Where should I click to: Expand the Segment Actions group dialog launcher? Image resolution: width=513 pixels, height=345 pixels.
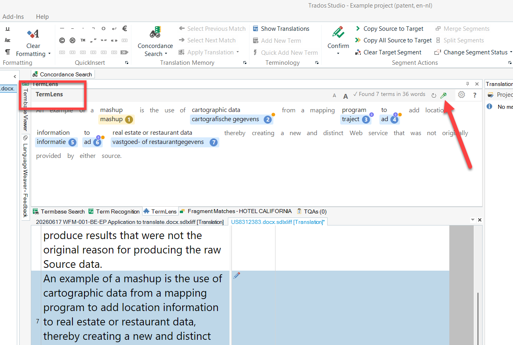point(510,63)
